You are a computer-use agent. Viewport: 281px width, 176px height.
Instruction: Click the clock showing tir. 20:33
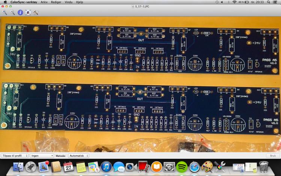(257, 2)
